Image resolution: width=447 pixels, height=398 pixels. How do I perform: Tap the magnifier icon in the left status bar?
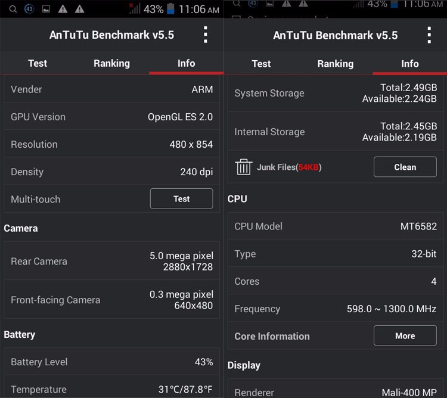(13, 9)
